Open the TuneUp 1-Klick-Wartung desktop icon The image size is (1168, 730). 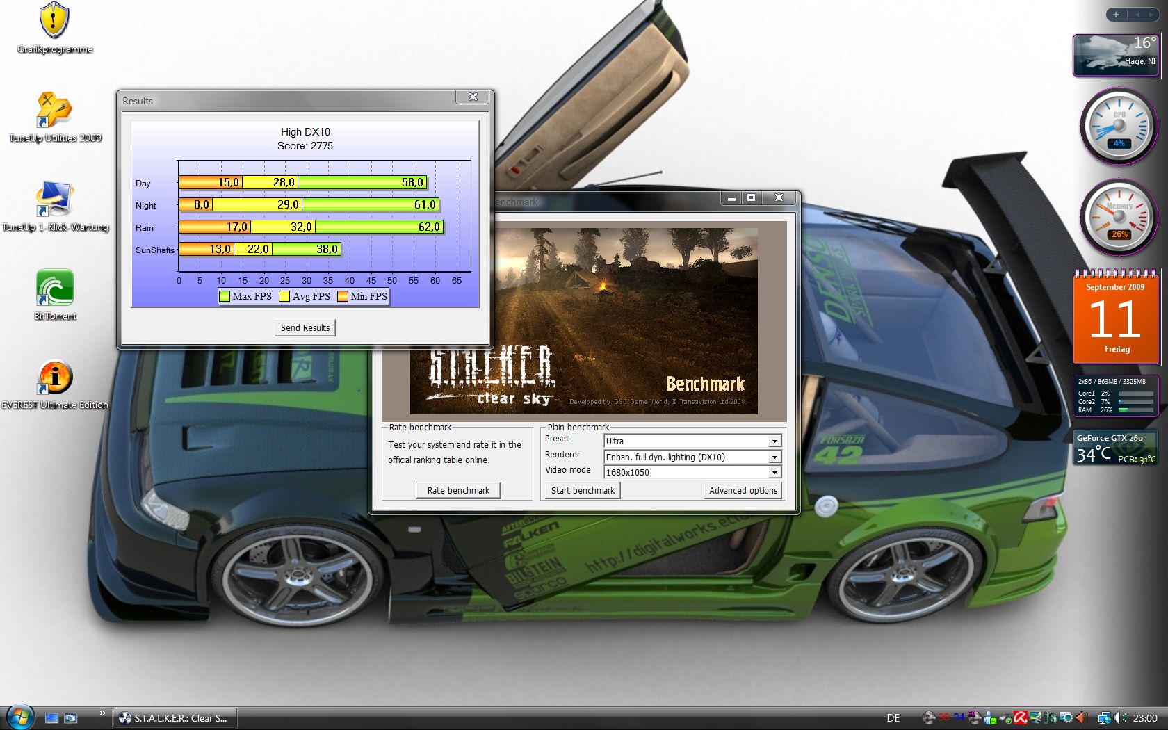pyautogui.click(x=54, y=206)
